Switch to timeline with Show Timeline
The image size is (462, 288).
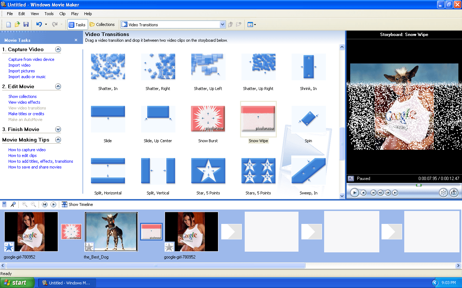tap(77, 204)
